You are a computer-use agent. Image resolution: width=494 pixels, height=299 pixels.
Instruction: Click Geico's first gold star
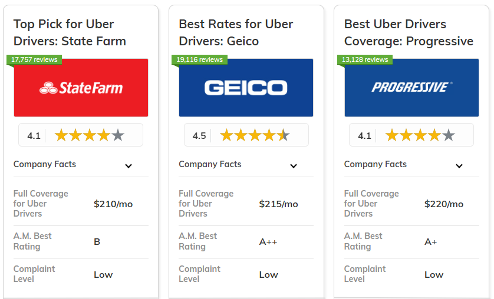click(x=227, y=135)
